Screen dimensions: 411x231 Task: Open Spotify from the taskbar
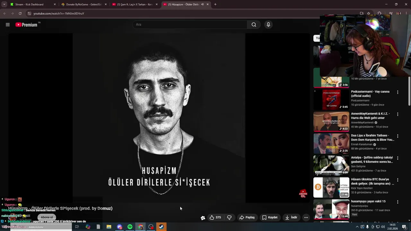130,227
